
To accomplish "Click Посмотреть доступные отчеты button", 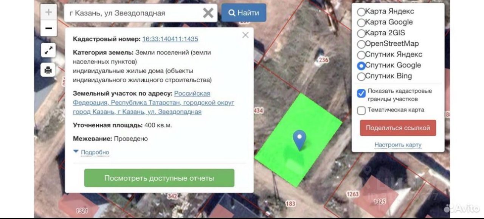I will pyautogui.click(x=159, y=178).
